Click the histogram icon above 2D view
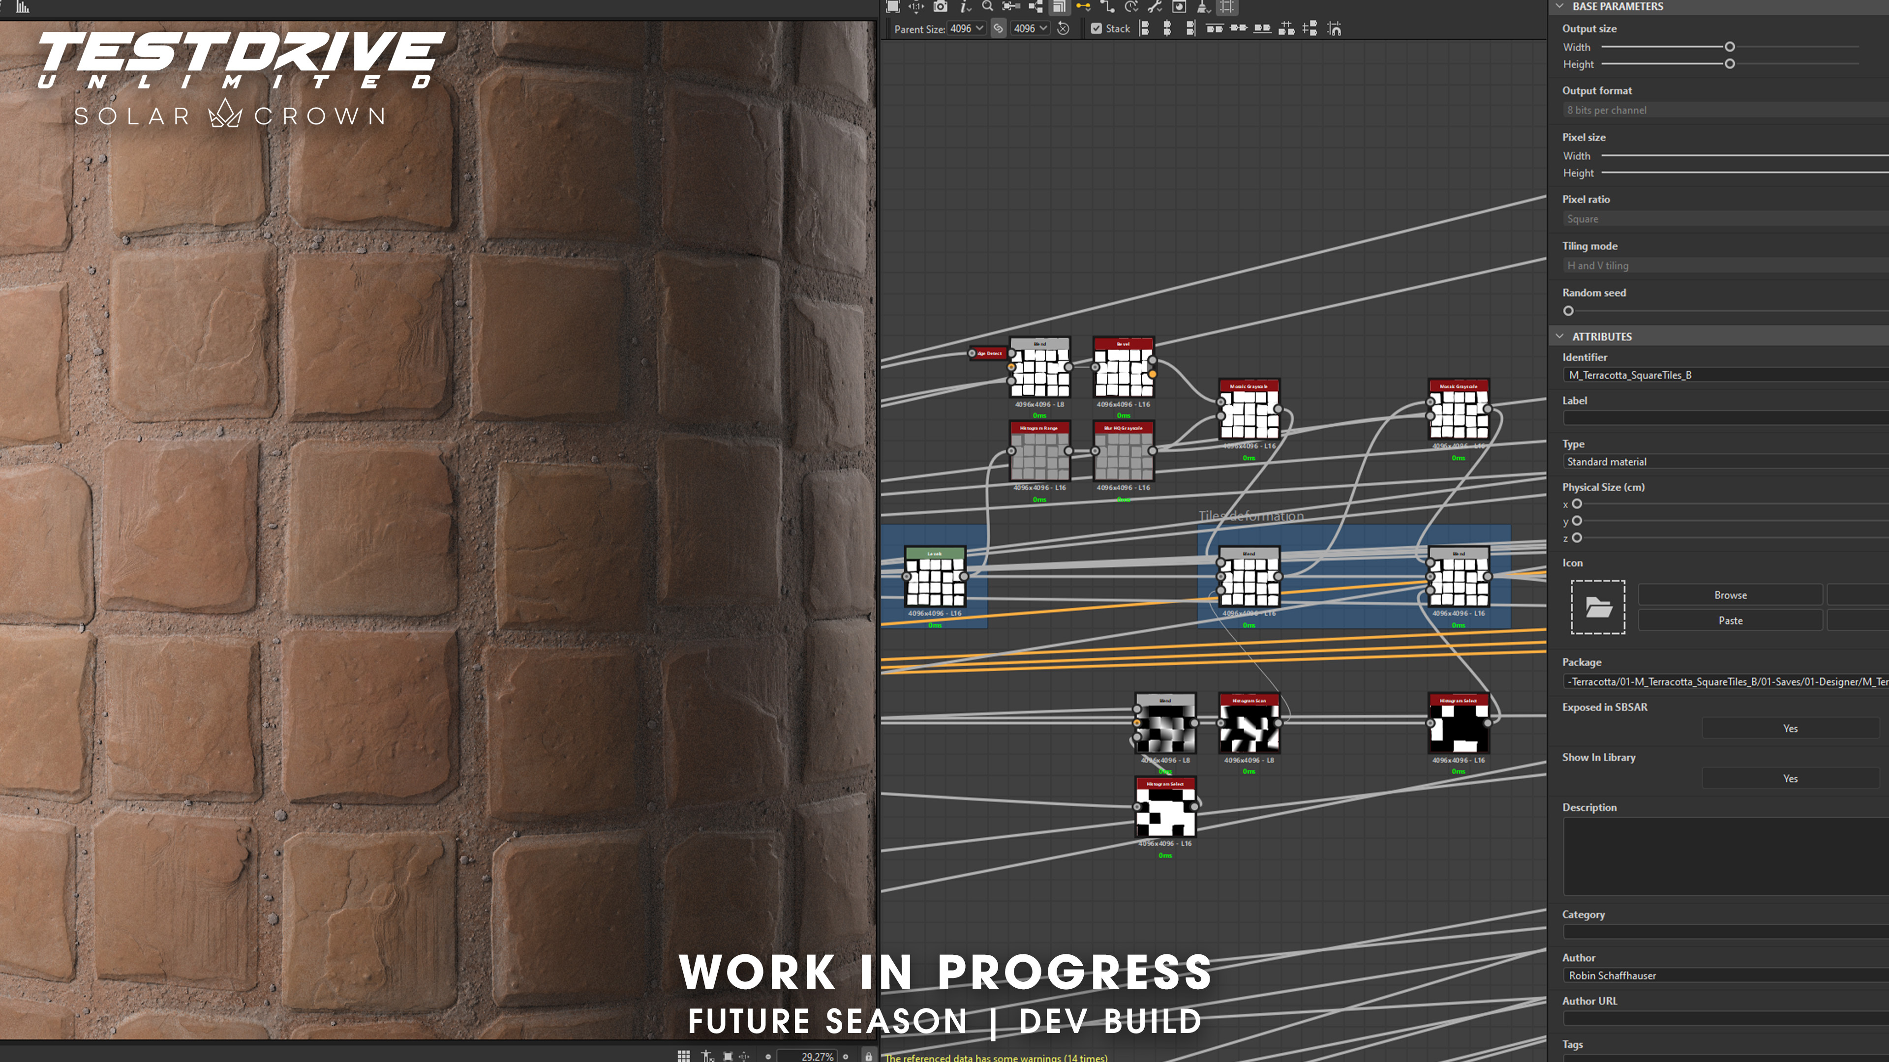The height and width of the screenshot is (1062, 1889). (22, 6)
